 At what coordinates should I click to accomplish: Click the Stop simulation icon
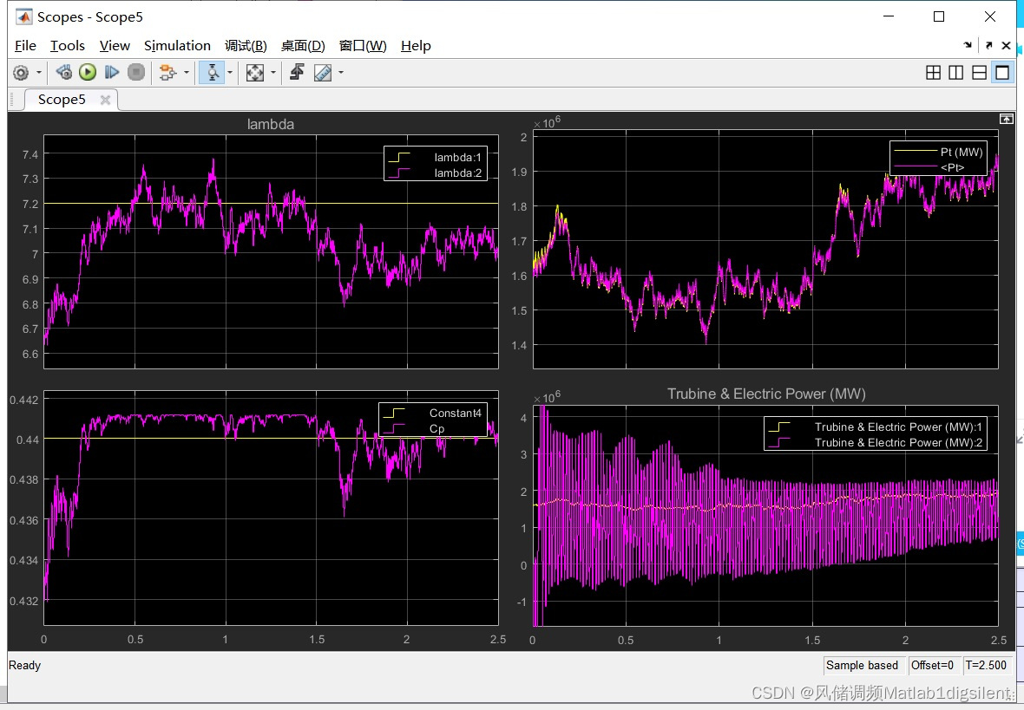point(136,72)
